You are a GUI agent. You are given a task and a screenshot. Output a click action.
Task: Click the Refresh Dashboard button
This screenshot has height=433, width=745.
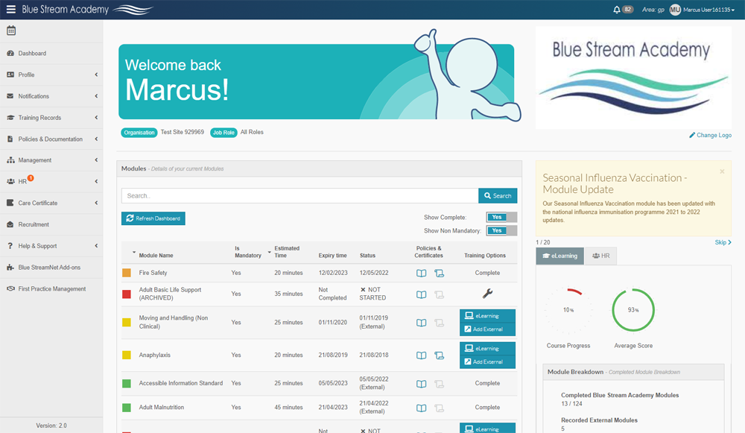coord(150,218)
